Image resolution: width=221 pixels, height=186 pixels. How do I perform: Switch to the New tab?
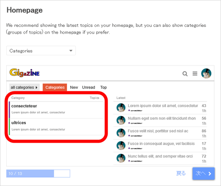click(x=74, y=87)
